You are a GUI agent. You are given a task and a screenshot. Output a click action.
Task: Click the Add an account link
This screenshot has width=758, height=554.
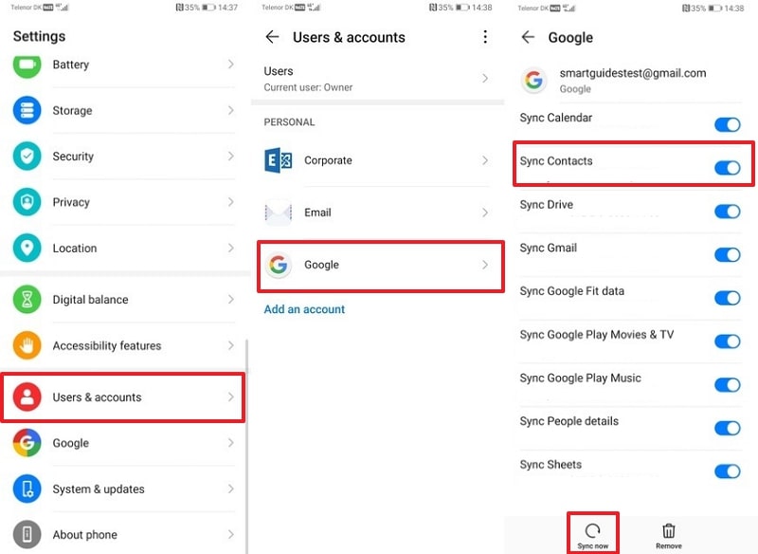(304, 309)
